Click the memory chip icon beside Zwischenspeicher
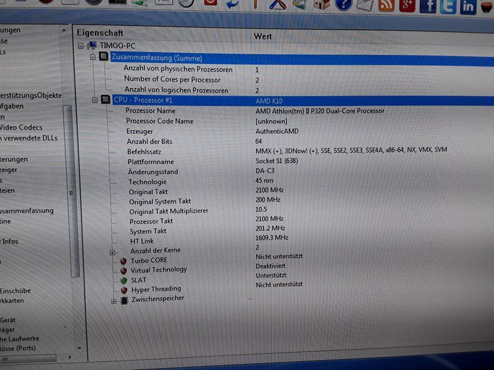Image resolution: width=494 pixels, height=370 pixels. pos(125,300)
